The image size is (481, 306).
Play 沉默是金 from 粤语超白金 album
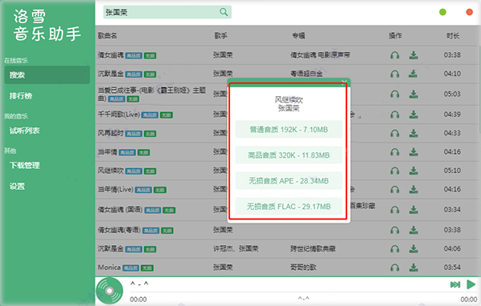394,74
